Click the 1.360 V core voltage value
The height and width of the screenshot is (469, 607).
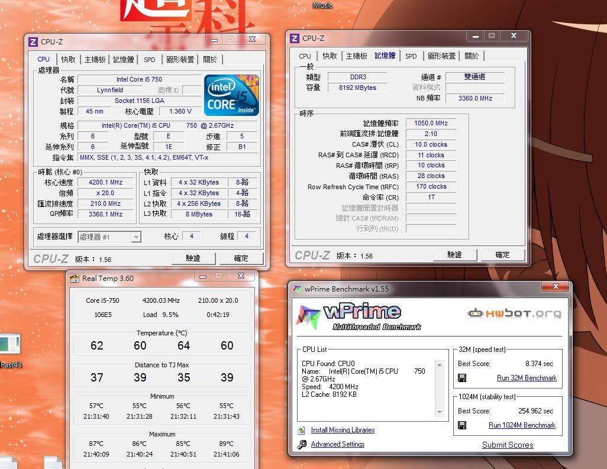click(x=180, y=111)
